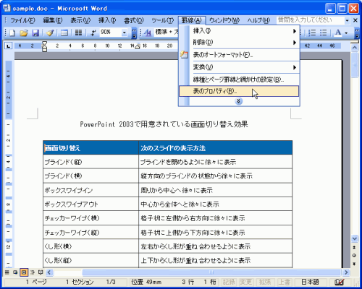Viewport: 362px width, 289px height.
Task: Open ツール(T) menu
Action: tap(162, 21)
